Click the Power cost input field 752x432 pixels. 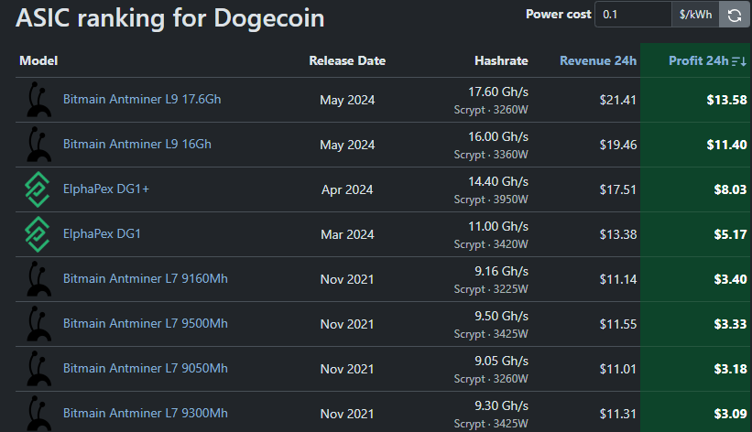(633, 15)
